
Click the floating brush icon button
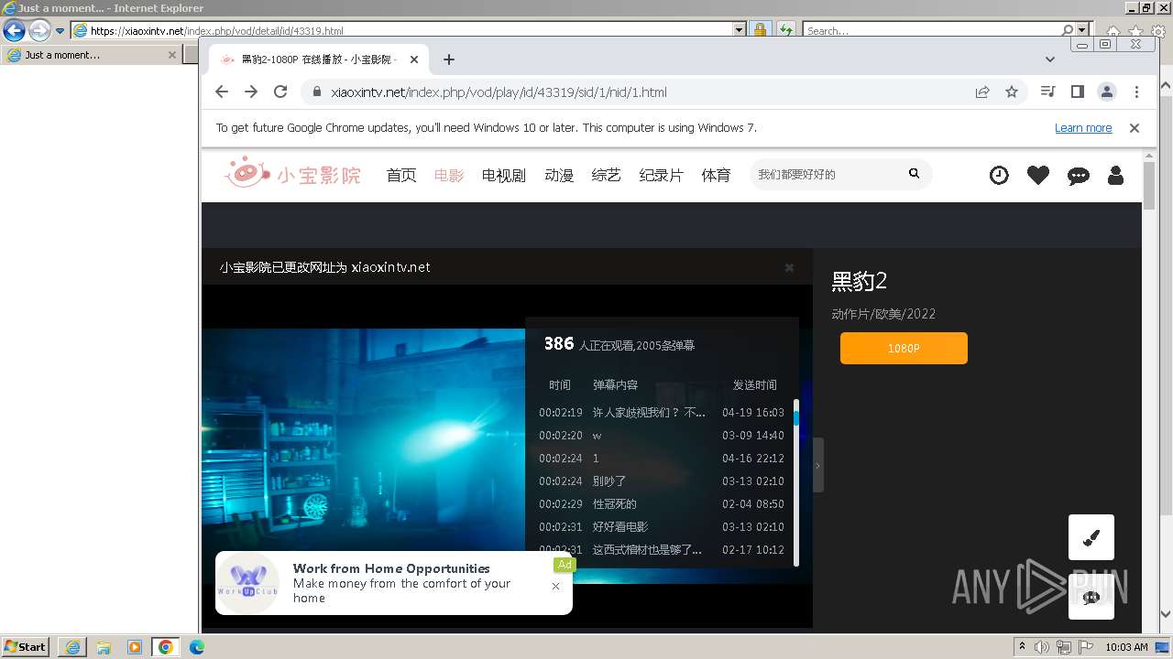click(1091, 537)
